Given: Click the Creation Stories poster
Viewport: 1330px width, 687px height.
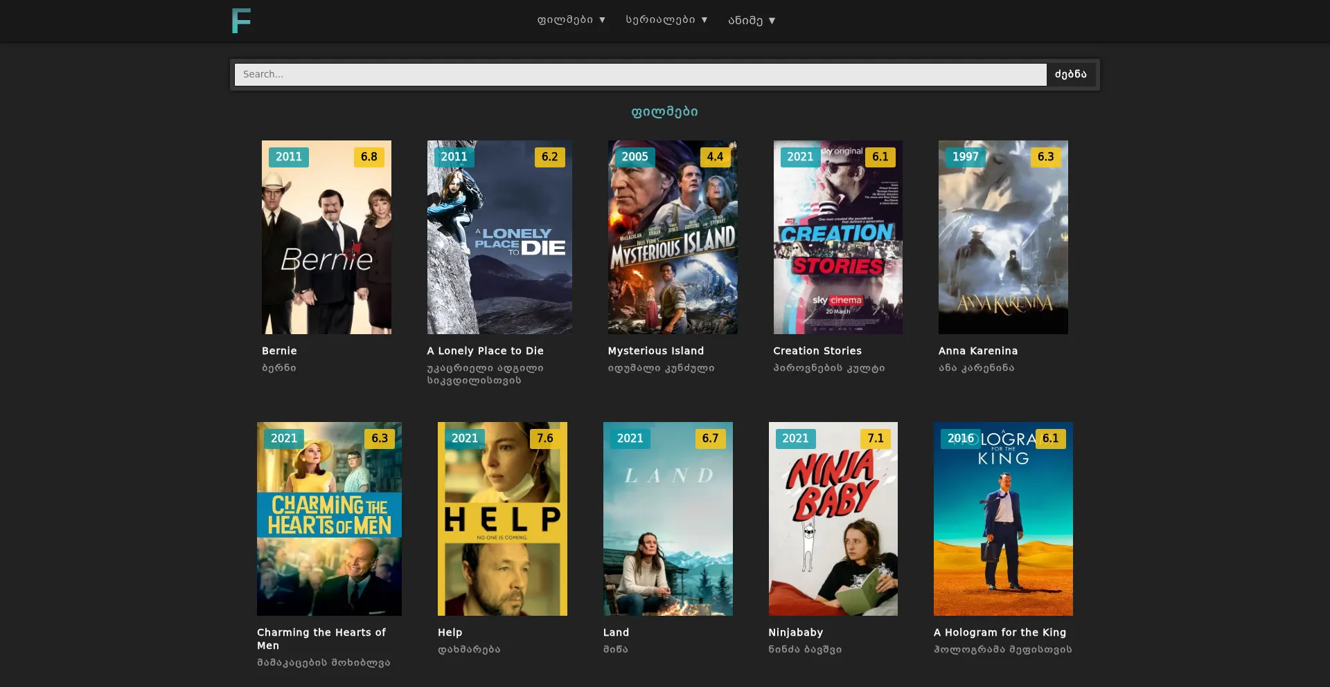Looking at the screenshot, I should point(837,237).
